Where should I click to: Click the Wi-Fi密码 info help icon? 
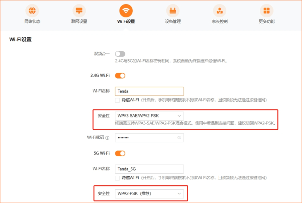(107, 138)
